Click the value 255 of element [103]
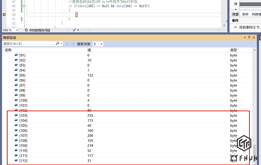Screen dimensions: 261x165 (x=90, y=115)
